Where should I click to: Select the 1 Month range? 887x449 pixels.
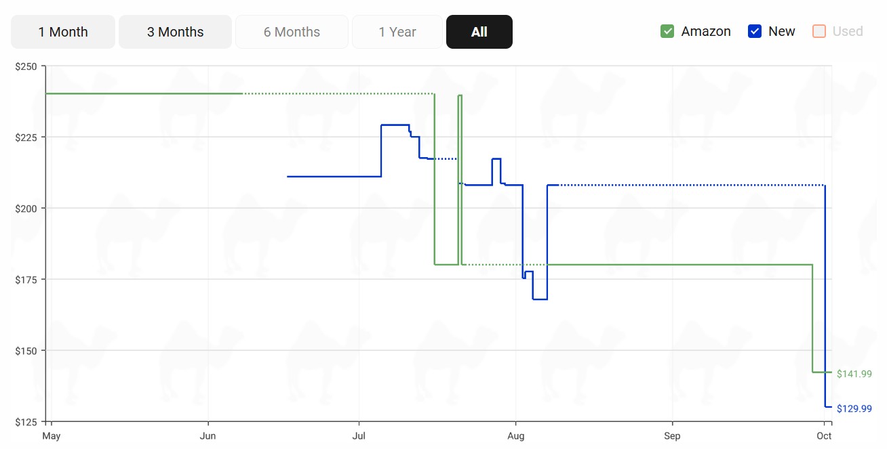click(x=63, y=32)
